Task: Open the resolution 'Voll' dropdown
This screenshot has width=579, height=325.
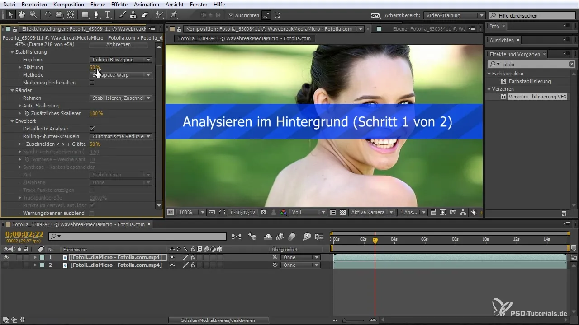Action: (308, 212)
